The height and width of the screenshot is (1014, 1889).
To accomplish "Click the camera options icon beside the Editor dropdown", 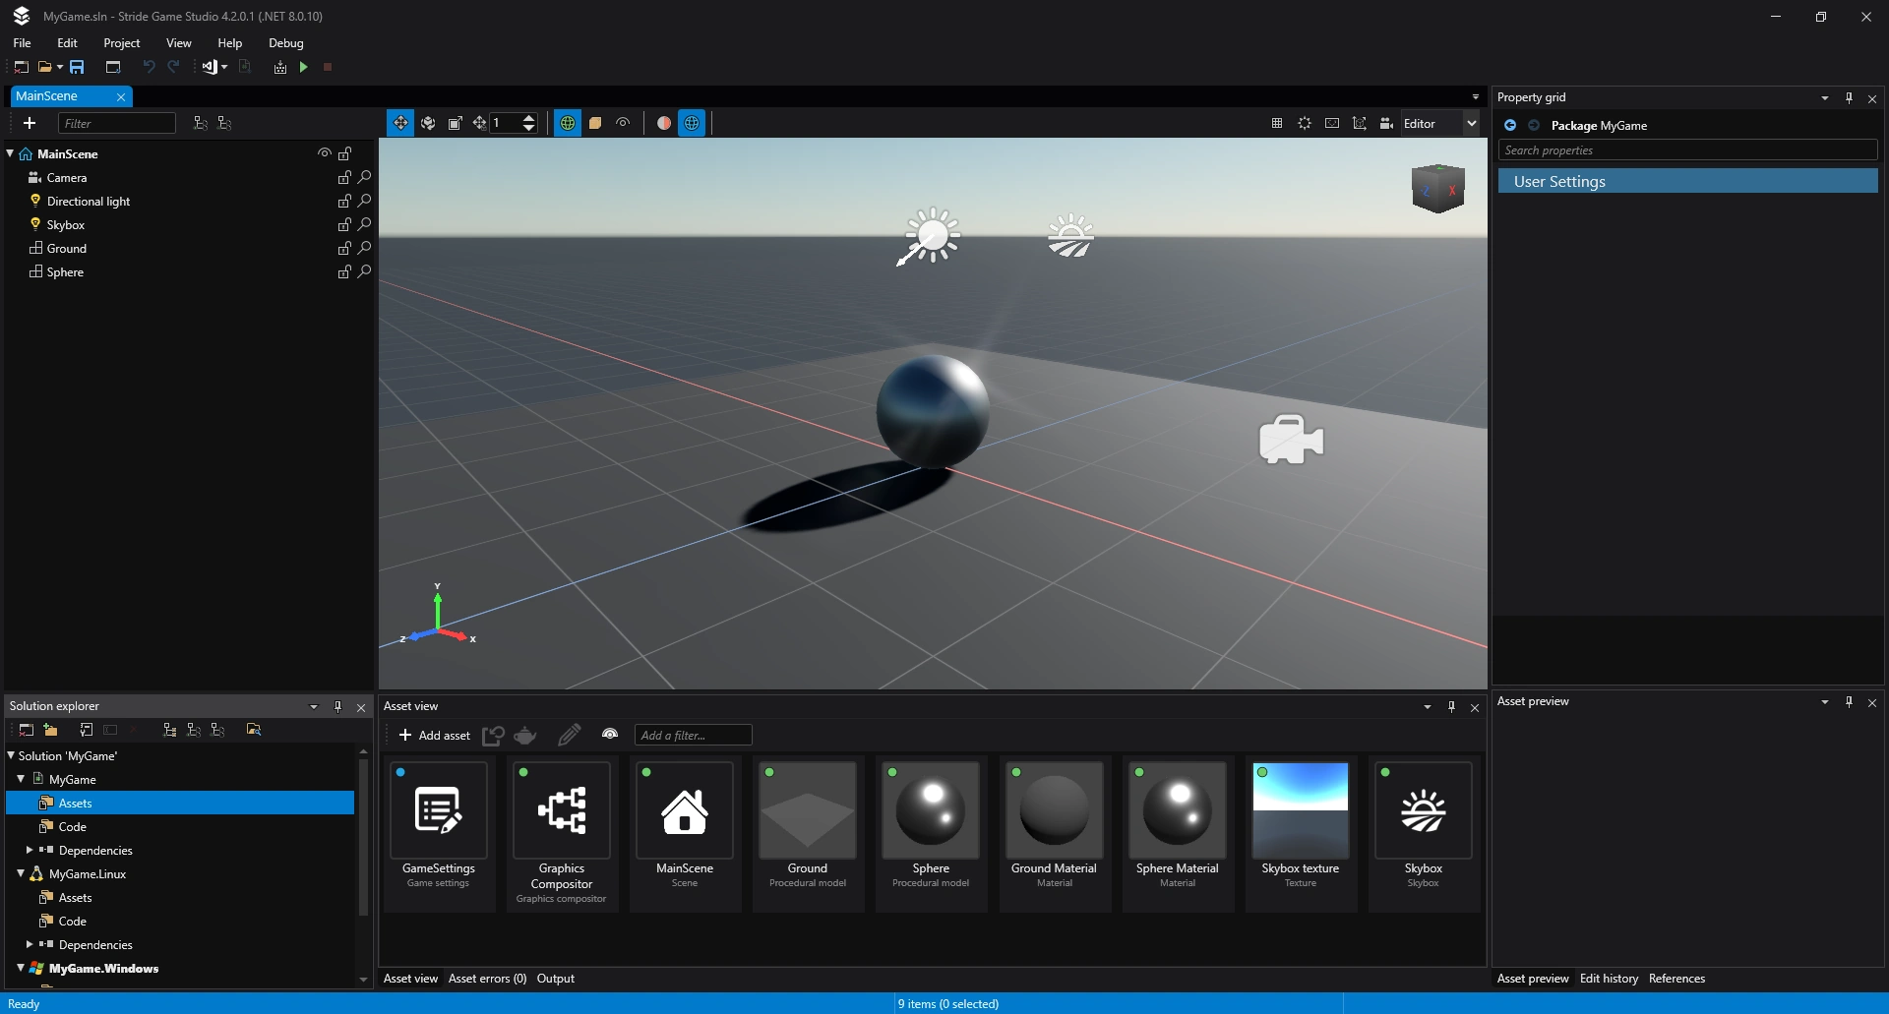I will point(1386,123).
